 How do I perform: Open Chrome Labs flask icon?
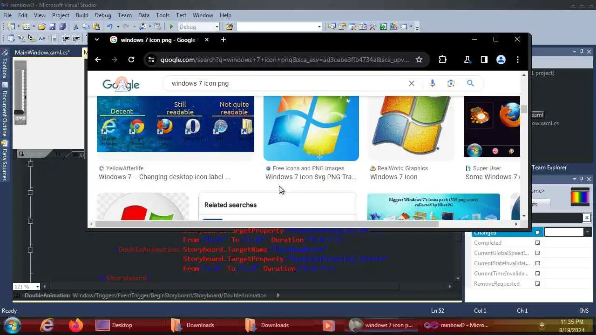[467, 60]
